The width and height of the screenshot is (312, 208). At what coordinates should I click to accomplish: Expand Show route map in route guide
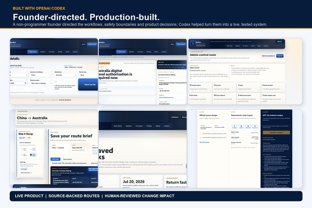pos(26,173)
